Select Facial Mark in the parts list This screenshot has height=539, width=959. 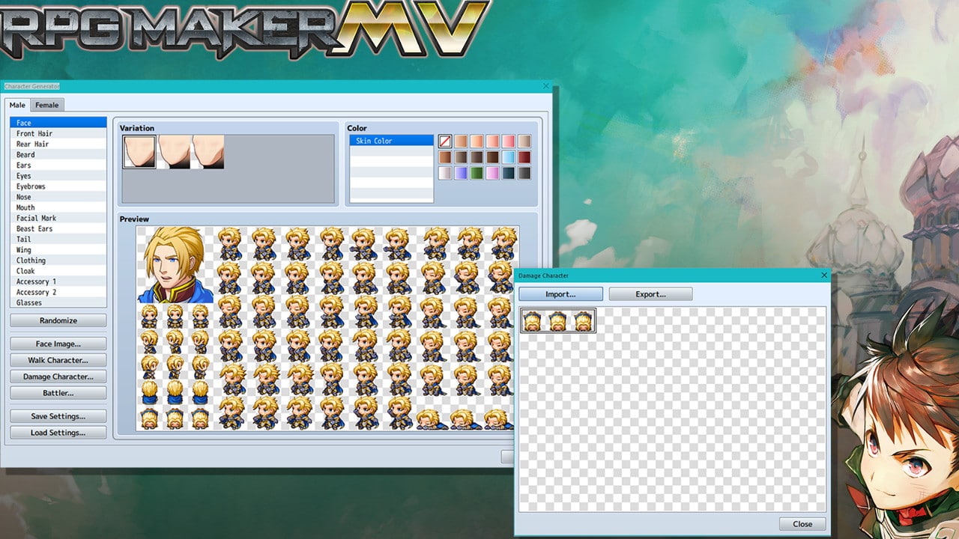click(58, 218)
